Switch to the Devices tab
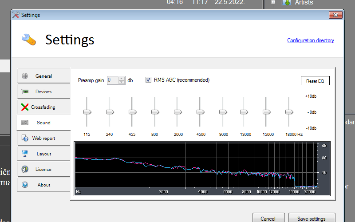 (x=43, y=91)
